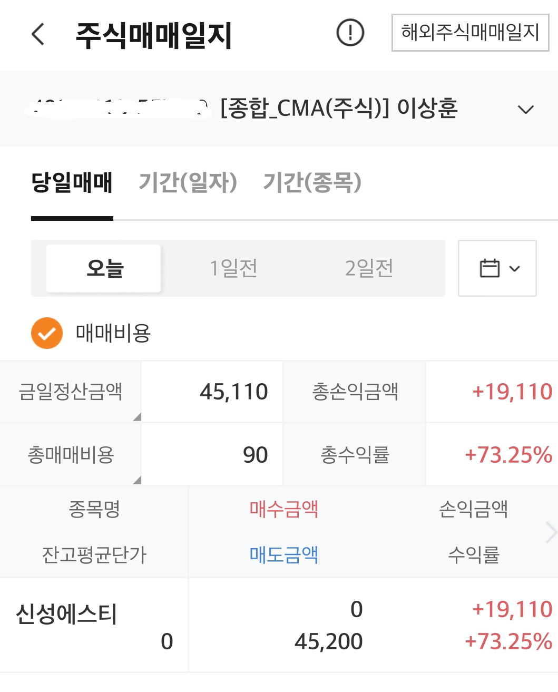The width and height of the screenshot is (558, 692).
Task: Select the 오늘 segment
Action: click(103, 268)
